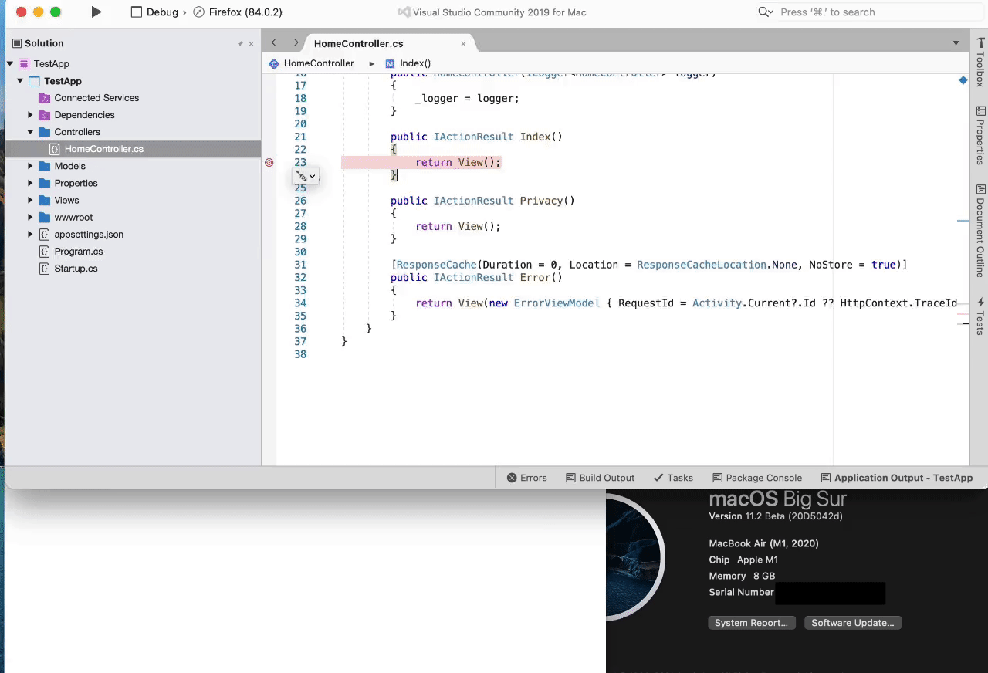Select HomeController.cs in the Solution tree

click(x=133, y=149)
